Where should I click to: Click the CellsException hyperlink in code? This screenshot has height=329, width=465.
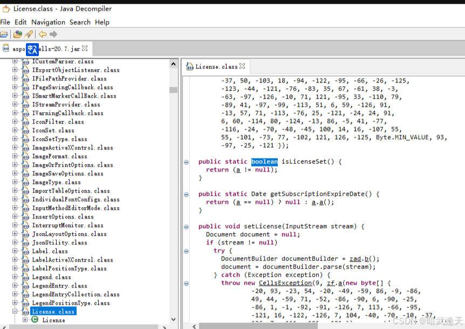pyautogui.click(x=285, y=283)
